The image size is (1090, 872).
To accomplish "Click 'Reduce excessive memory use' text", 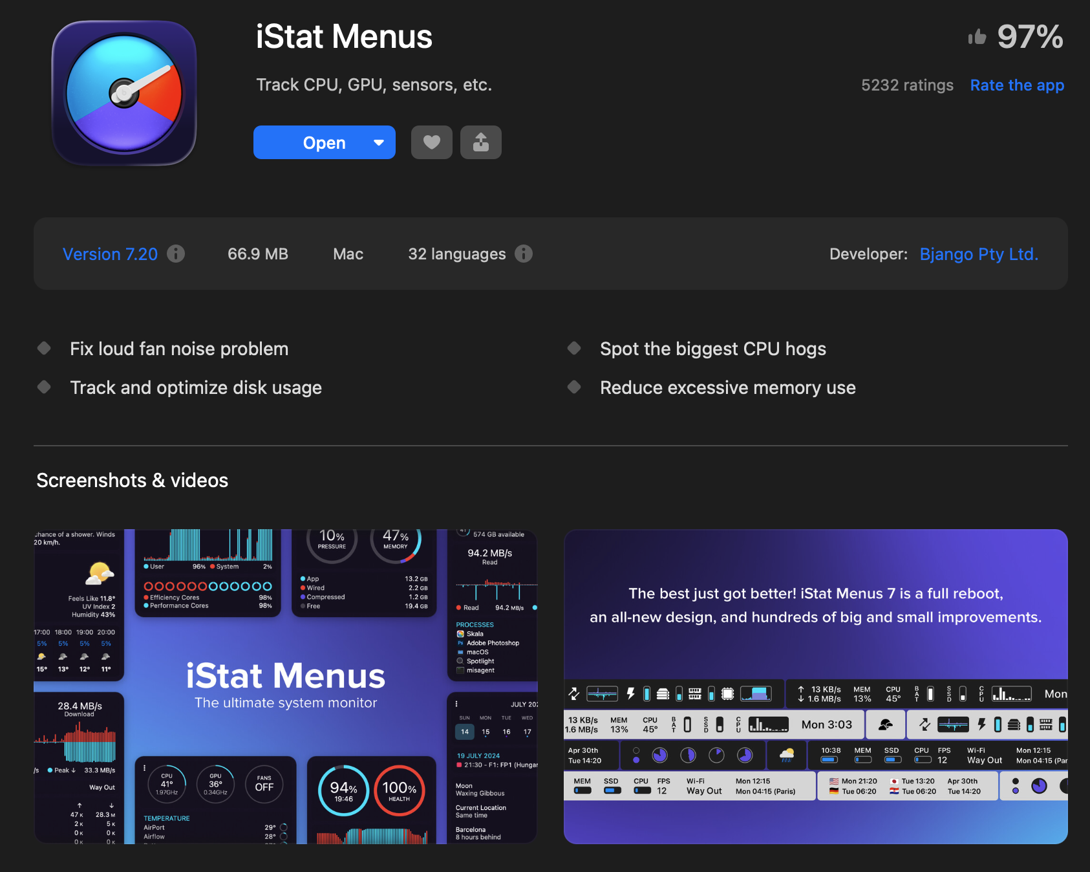I will point(728,387).
